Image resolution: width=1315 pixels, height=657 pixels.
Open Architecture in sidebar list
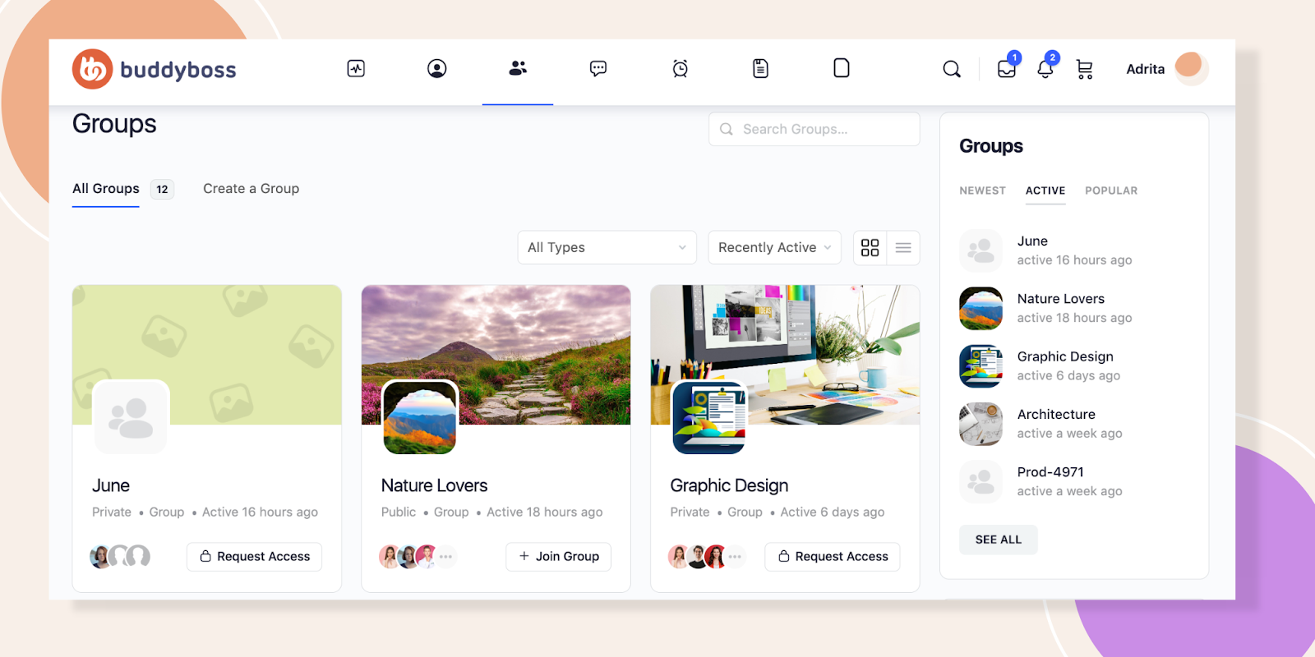(1056, 415)
